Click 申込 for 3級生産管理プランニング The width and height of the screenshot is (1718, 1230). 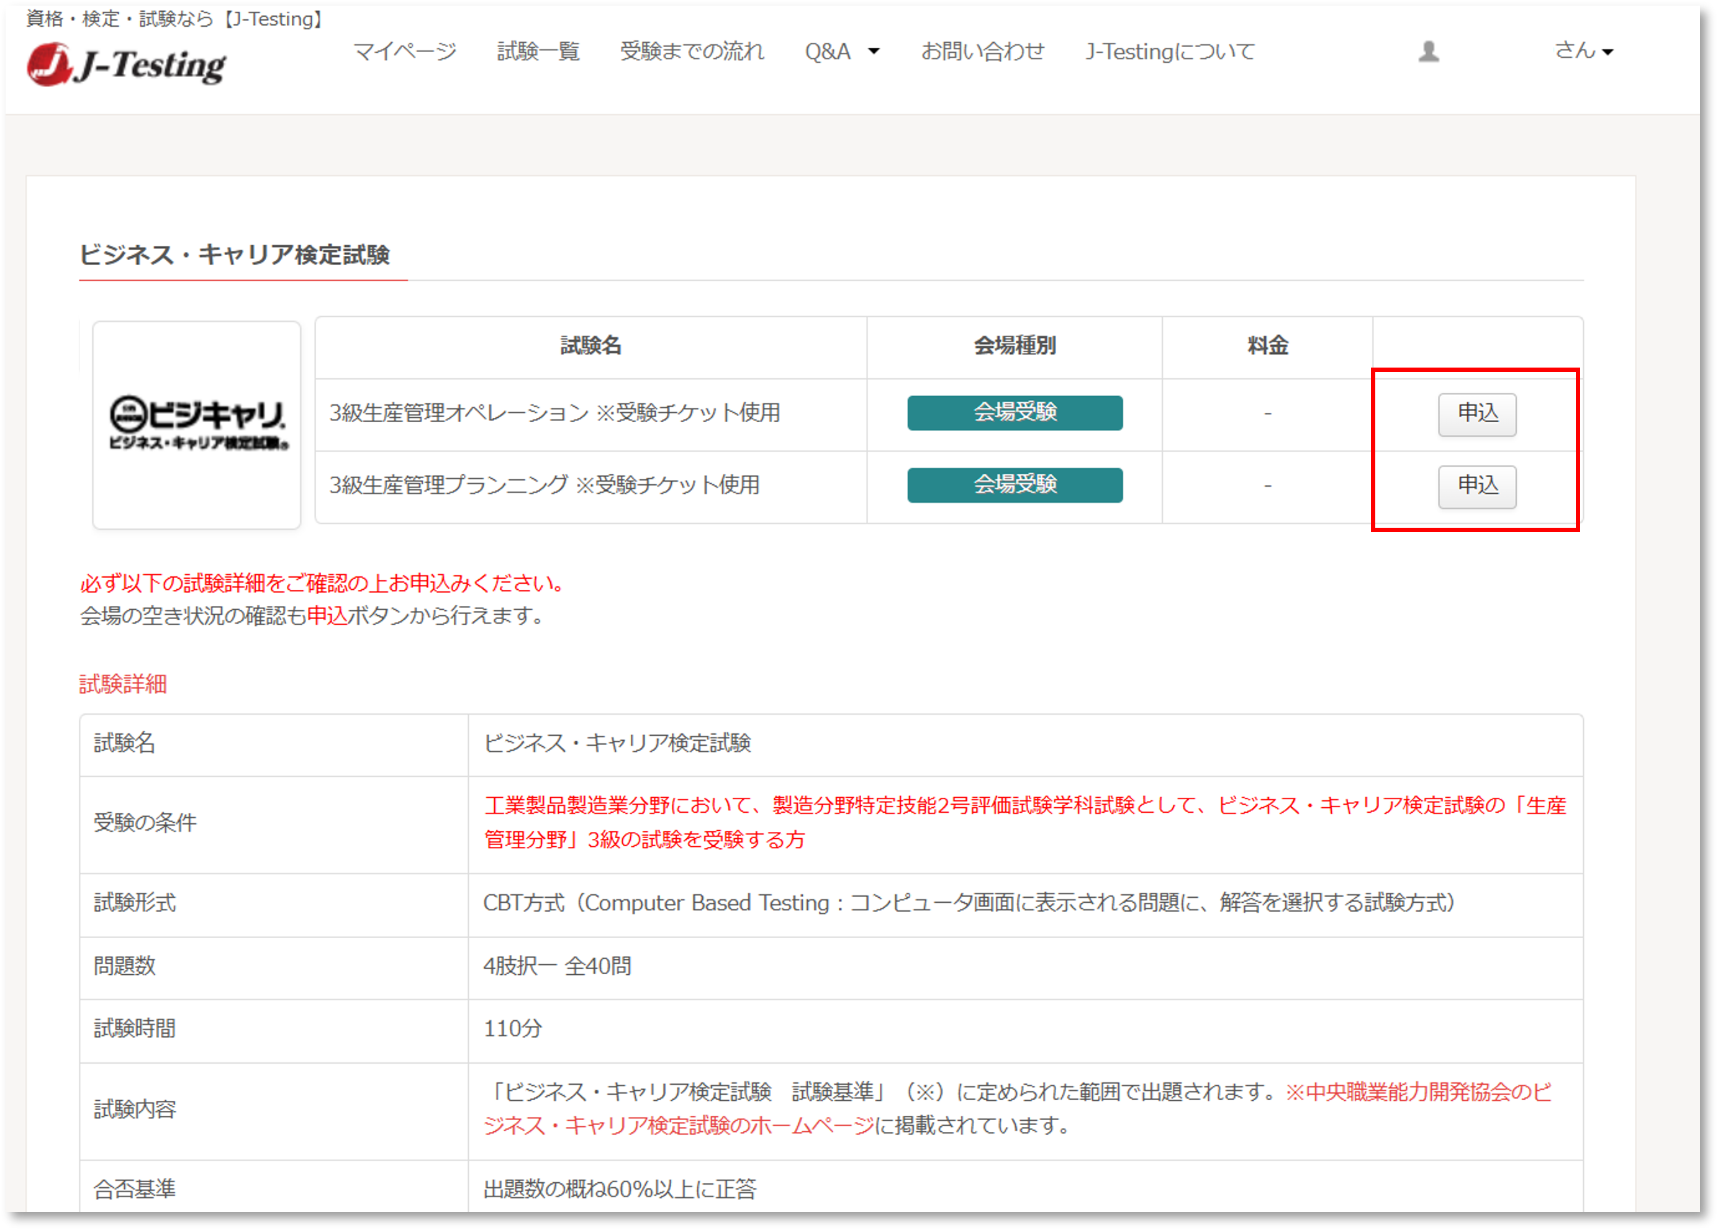(1476, 486)
